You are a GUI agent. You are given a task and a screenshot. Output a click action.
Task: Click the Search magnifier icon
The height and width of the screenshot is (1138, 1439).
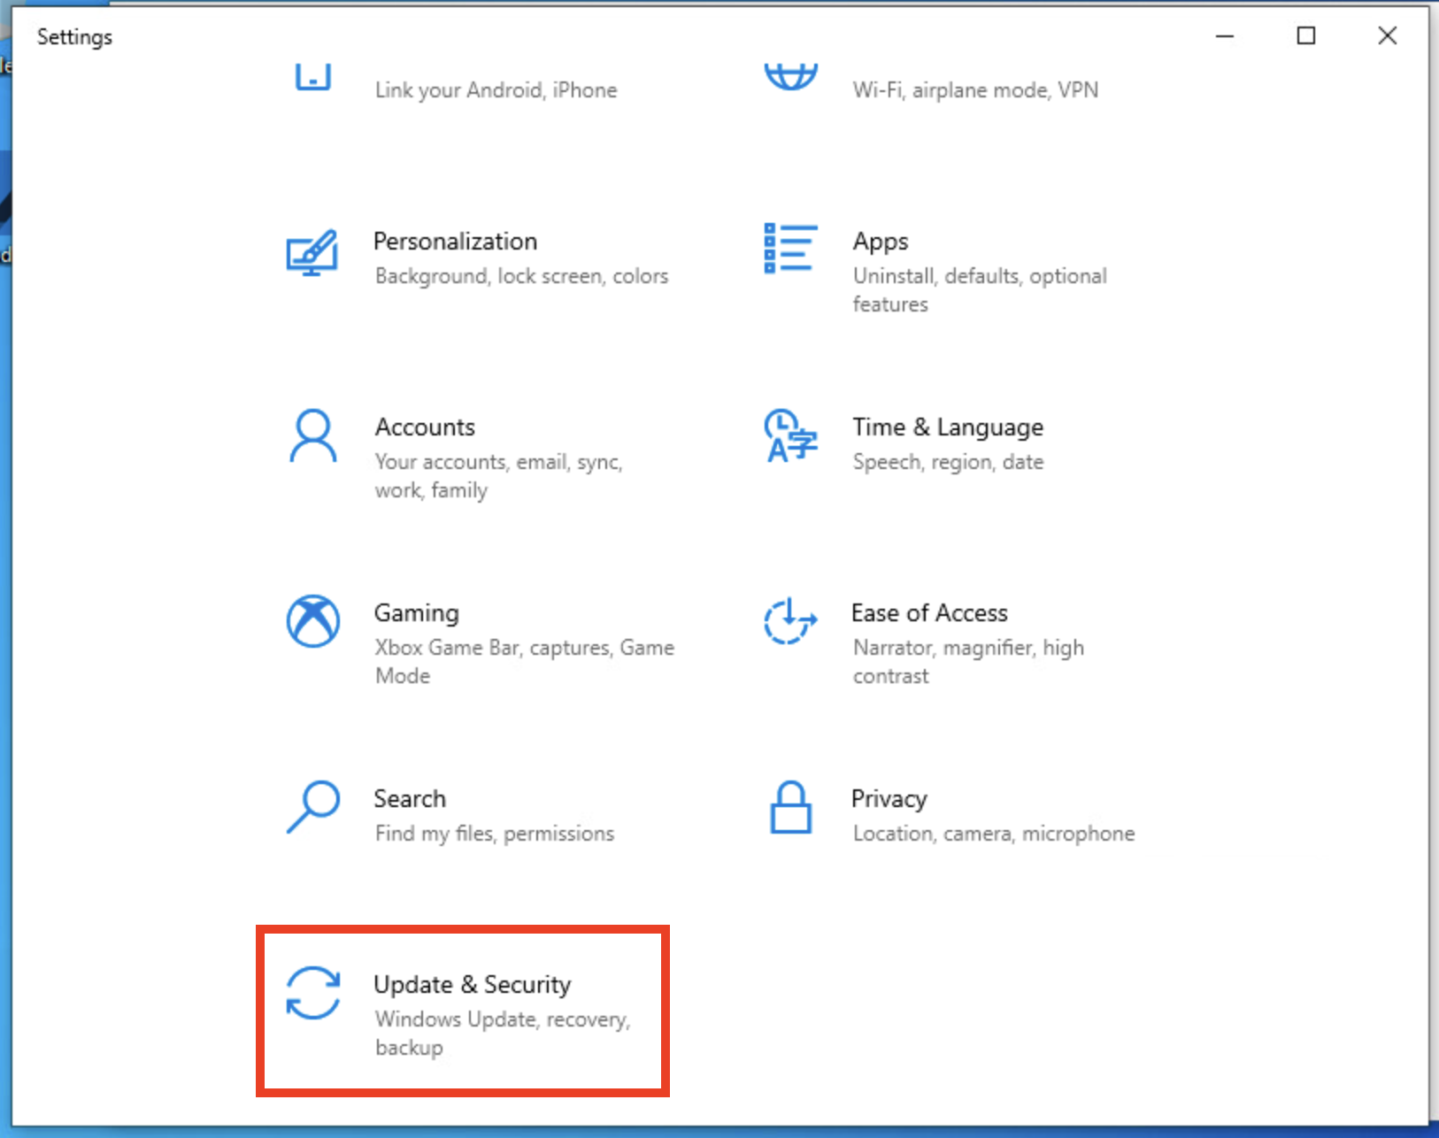[312, 807]
